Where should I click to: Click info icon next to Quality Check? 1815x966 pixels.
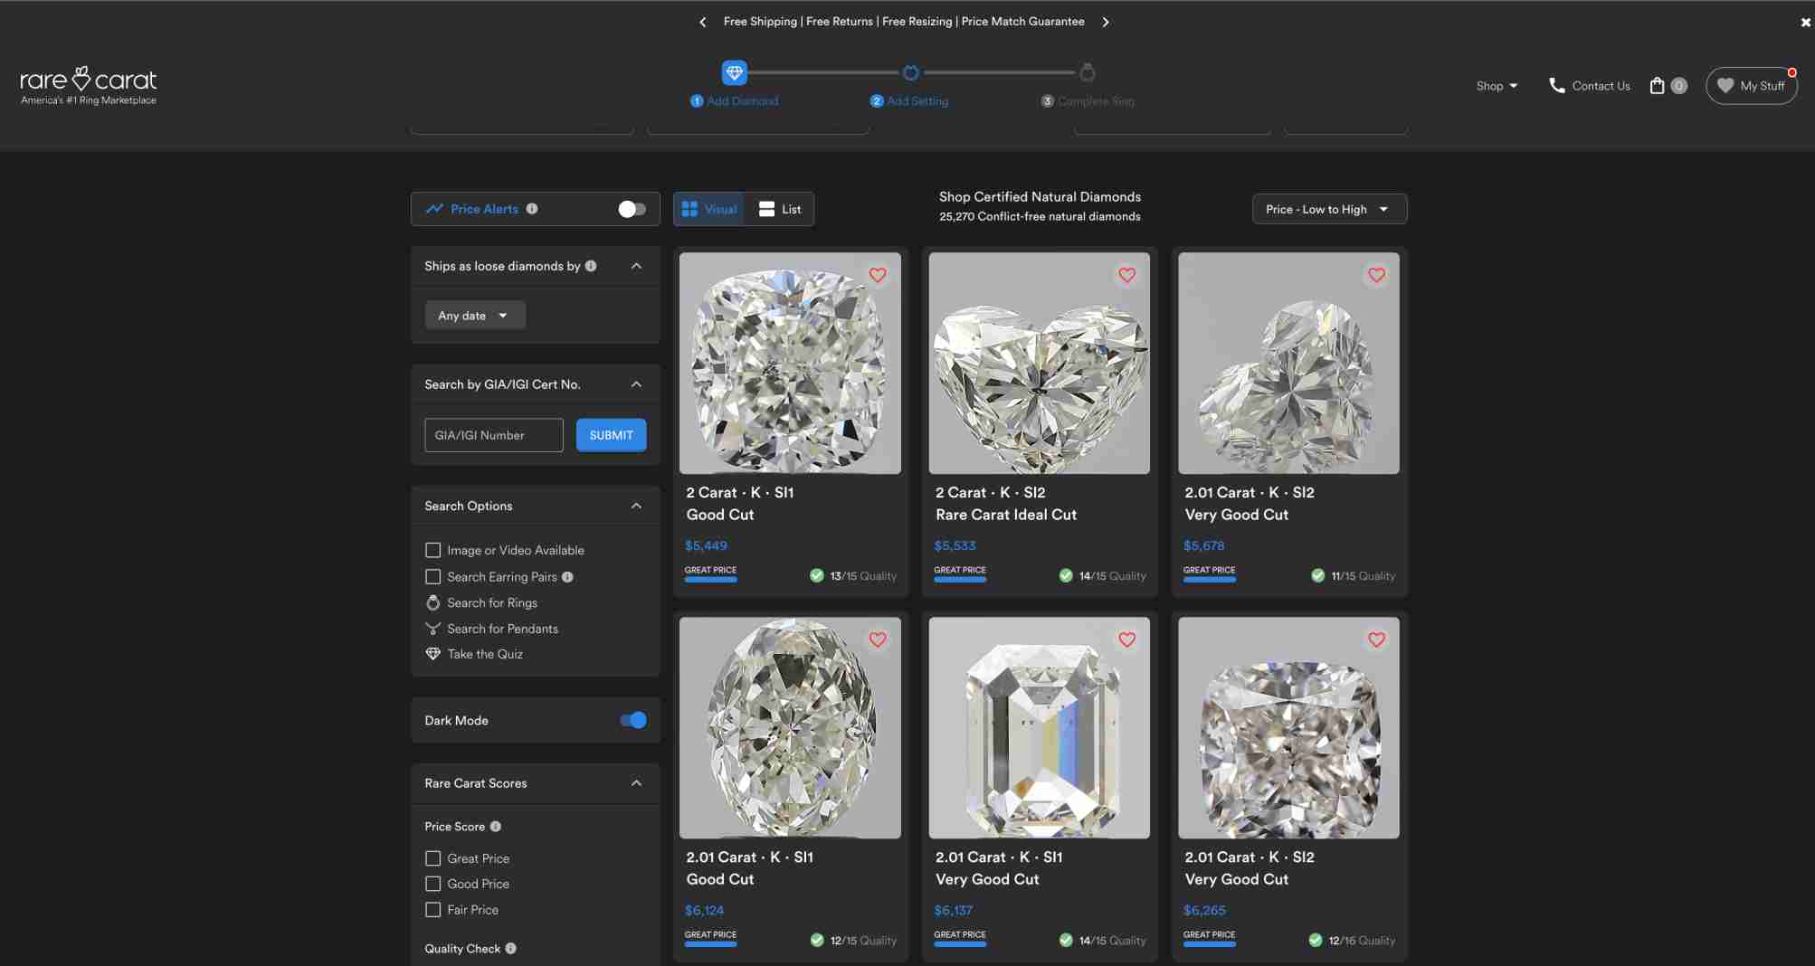510,949
